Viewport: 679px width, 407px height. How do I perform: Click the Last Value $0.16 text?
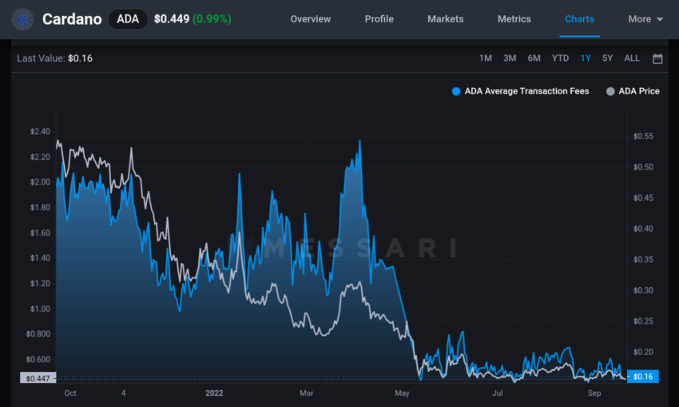click(x=54, y=58)
